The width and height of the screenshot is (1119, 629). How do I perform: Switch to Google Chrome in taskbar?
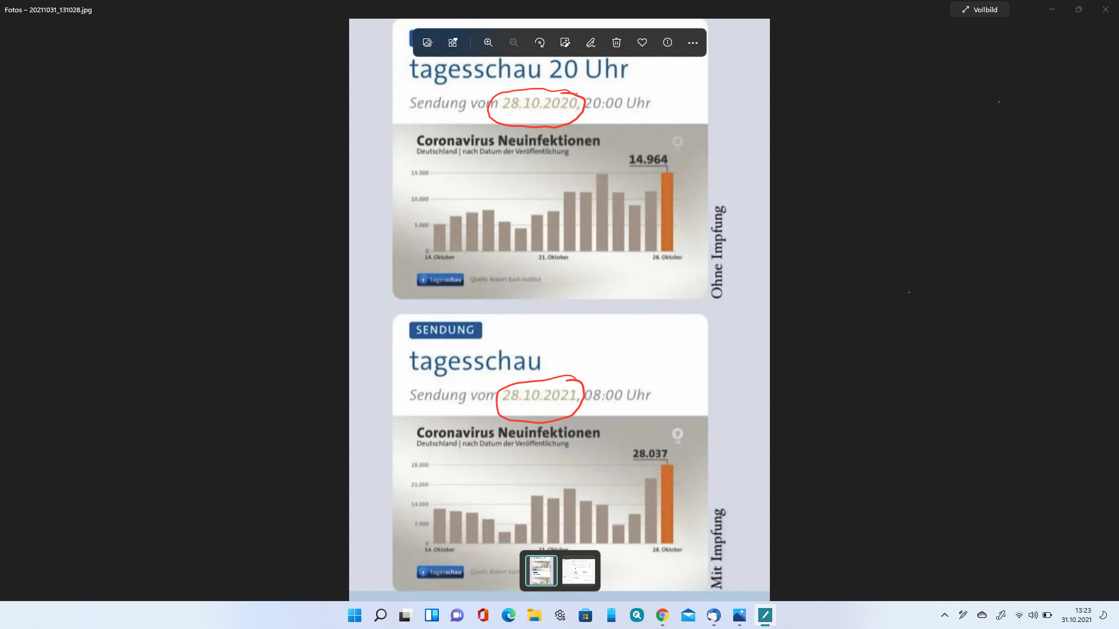[663, 615]
